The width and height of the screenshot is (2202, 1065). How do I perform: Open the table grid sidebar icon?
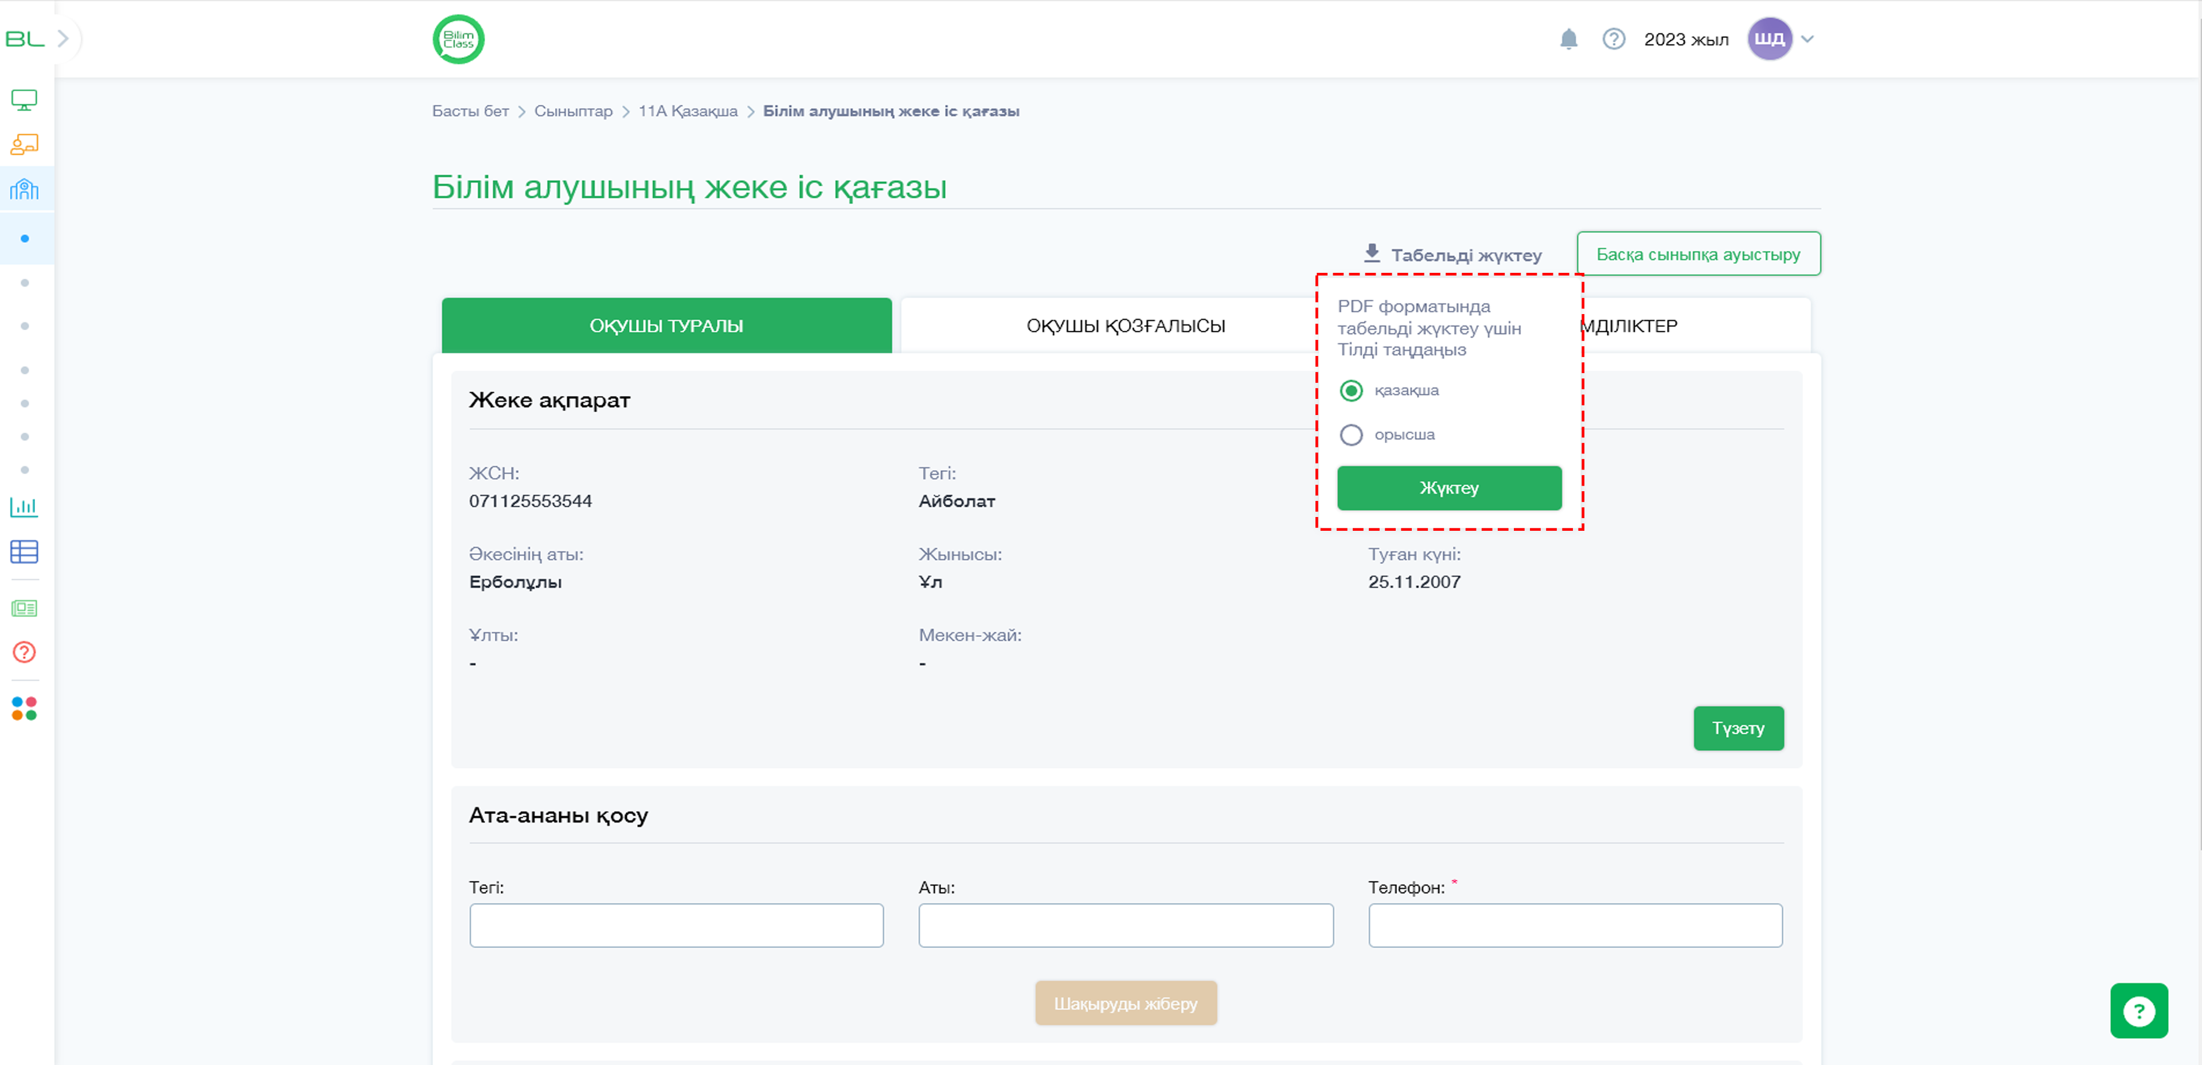[24, 552]
